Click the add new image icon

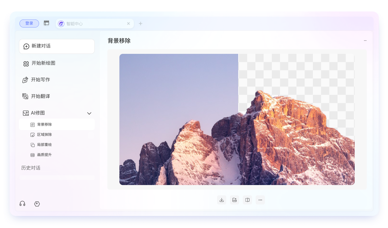pos(234,200)
